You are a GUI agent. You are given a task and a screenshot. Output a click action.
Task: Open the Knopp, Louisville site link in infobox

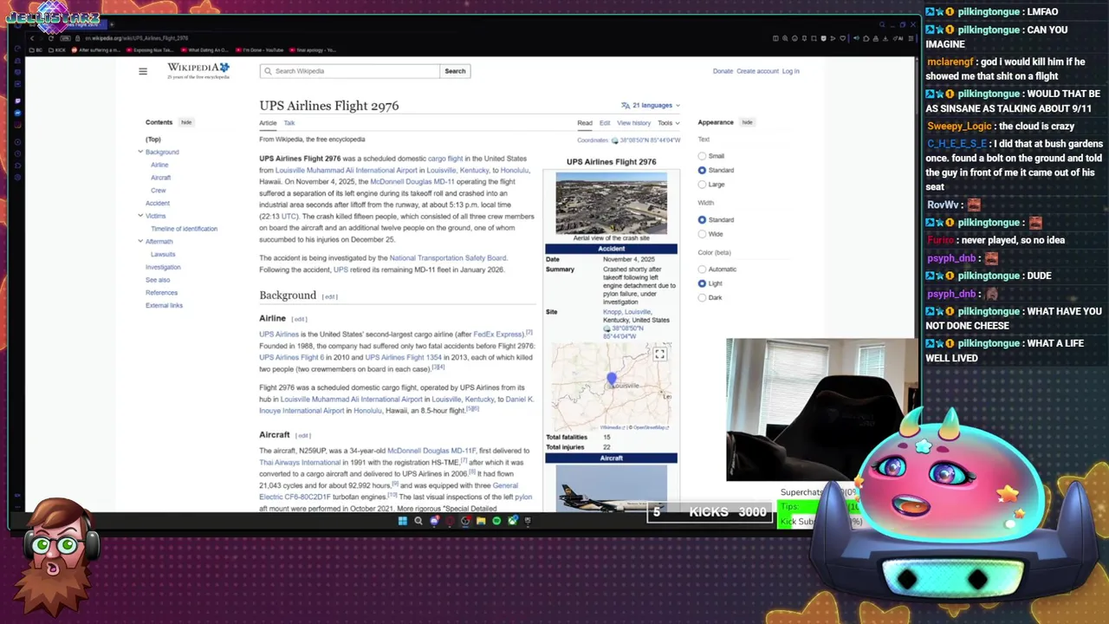[627, 312]
